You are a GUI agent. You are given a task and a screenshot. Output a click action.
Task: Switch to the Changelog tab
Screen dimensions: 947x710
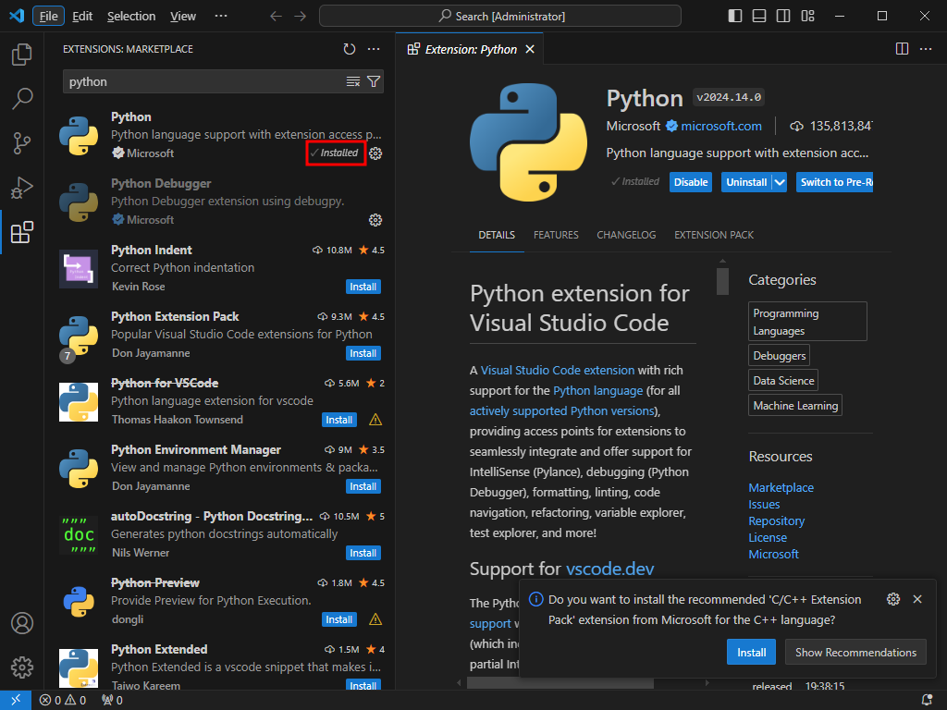click(626, 235)
